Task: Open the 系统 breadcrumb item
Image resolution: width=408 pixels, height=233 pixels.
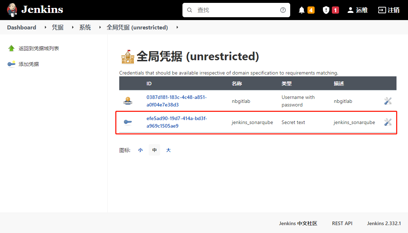Action: [x=85, y=27]
